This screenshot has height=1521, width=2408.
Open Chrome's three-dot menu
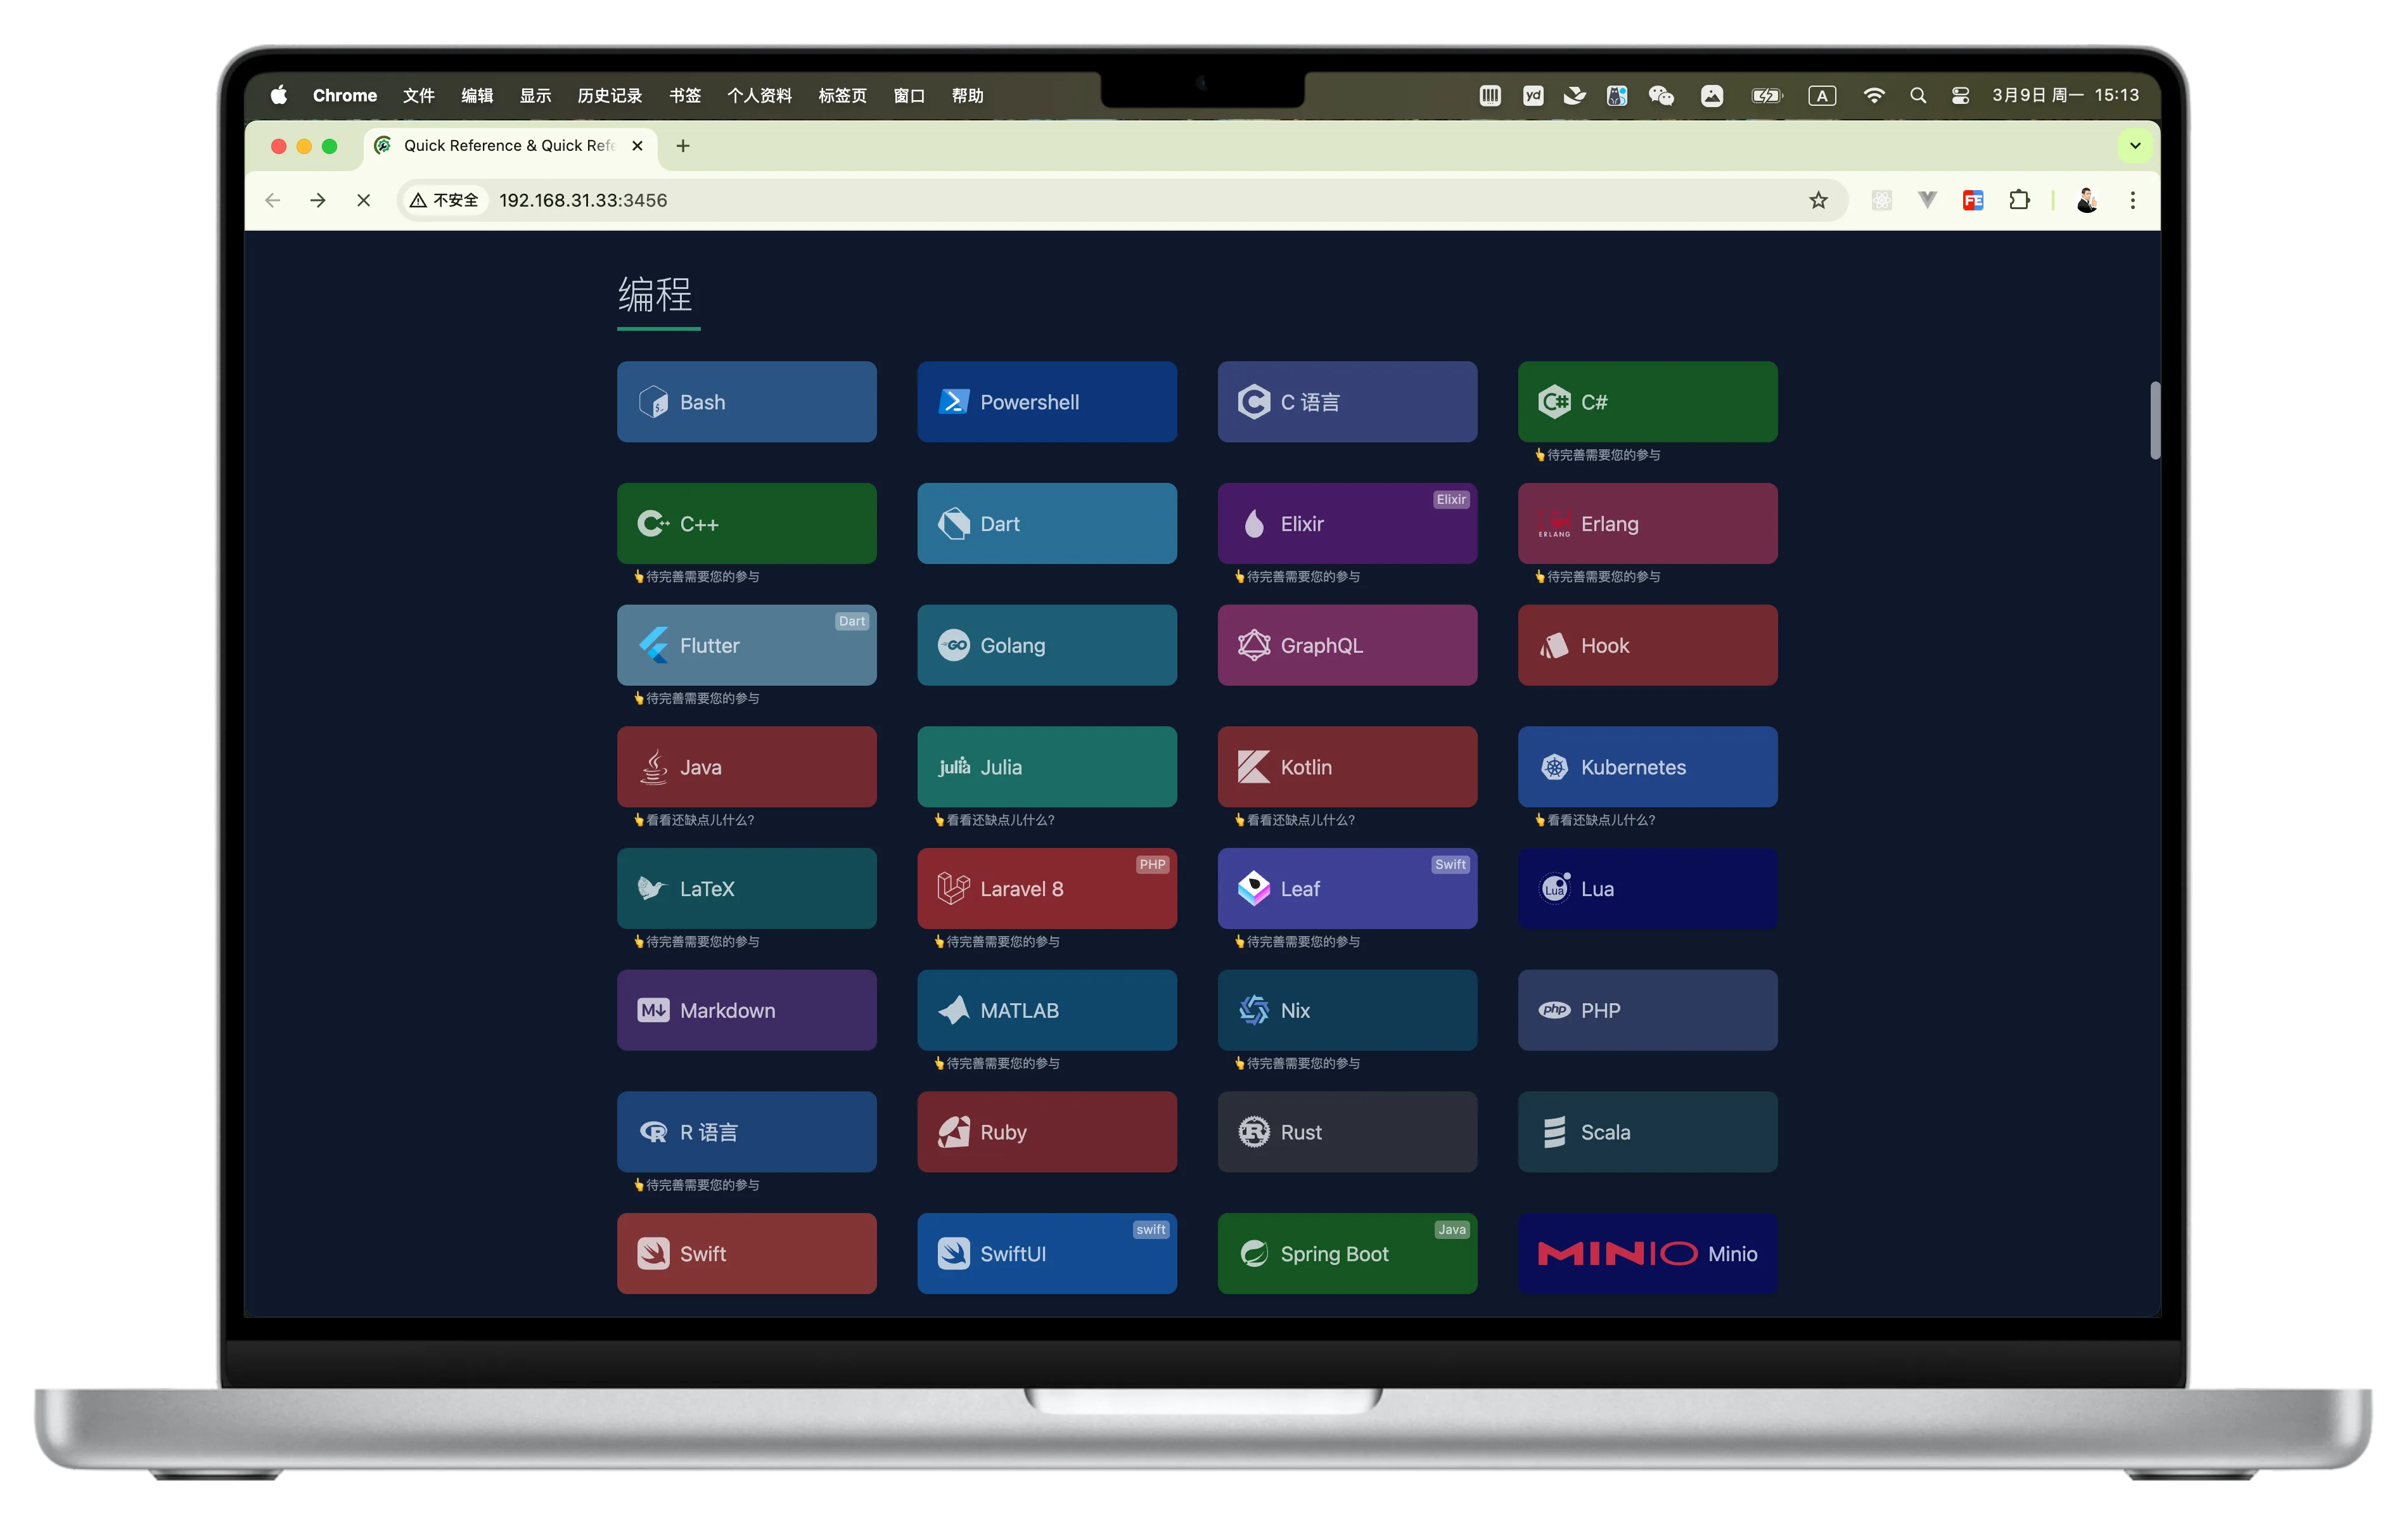point(2133,201)
